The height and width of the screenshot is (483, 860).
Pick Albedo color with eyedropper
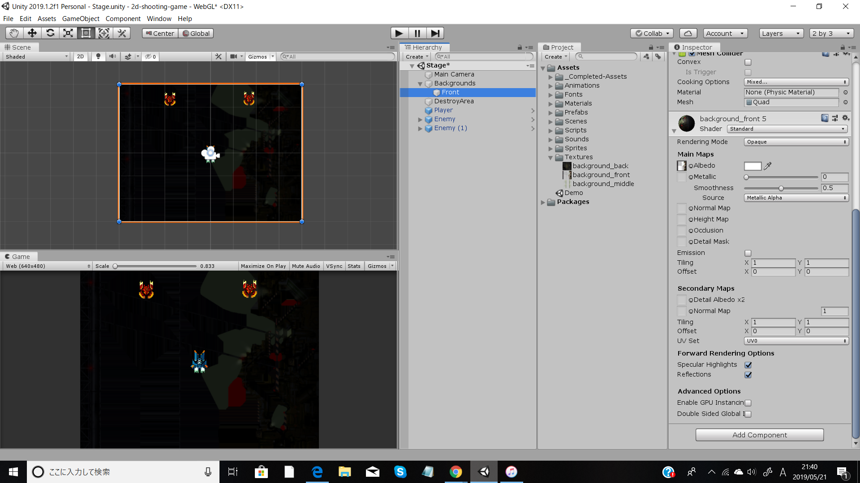tap(768, 166)
